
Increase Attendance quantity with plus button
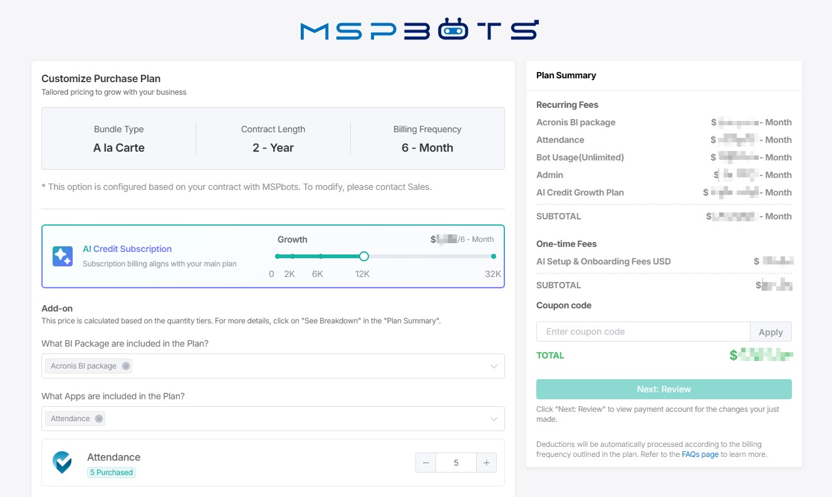tap(486, 463)
